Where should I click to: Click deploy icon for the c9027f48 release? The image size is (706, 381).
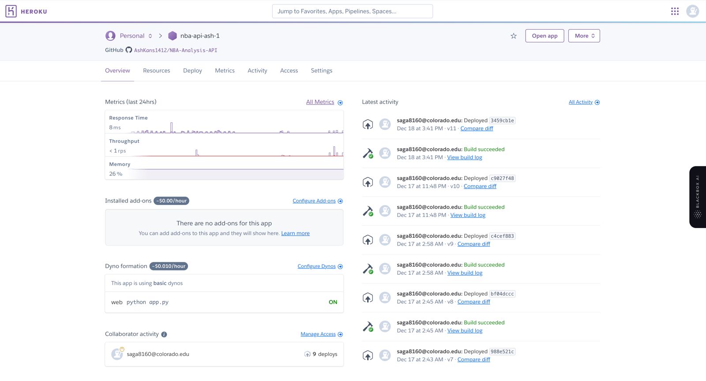click(368, 182)
